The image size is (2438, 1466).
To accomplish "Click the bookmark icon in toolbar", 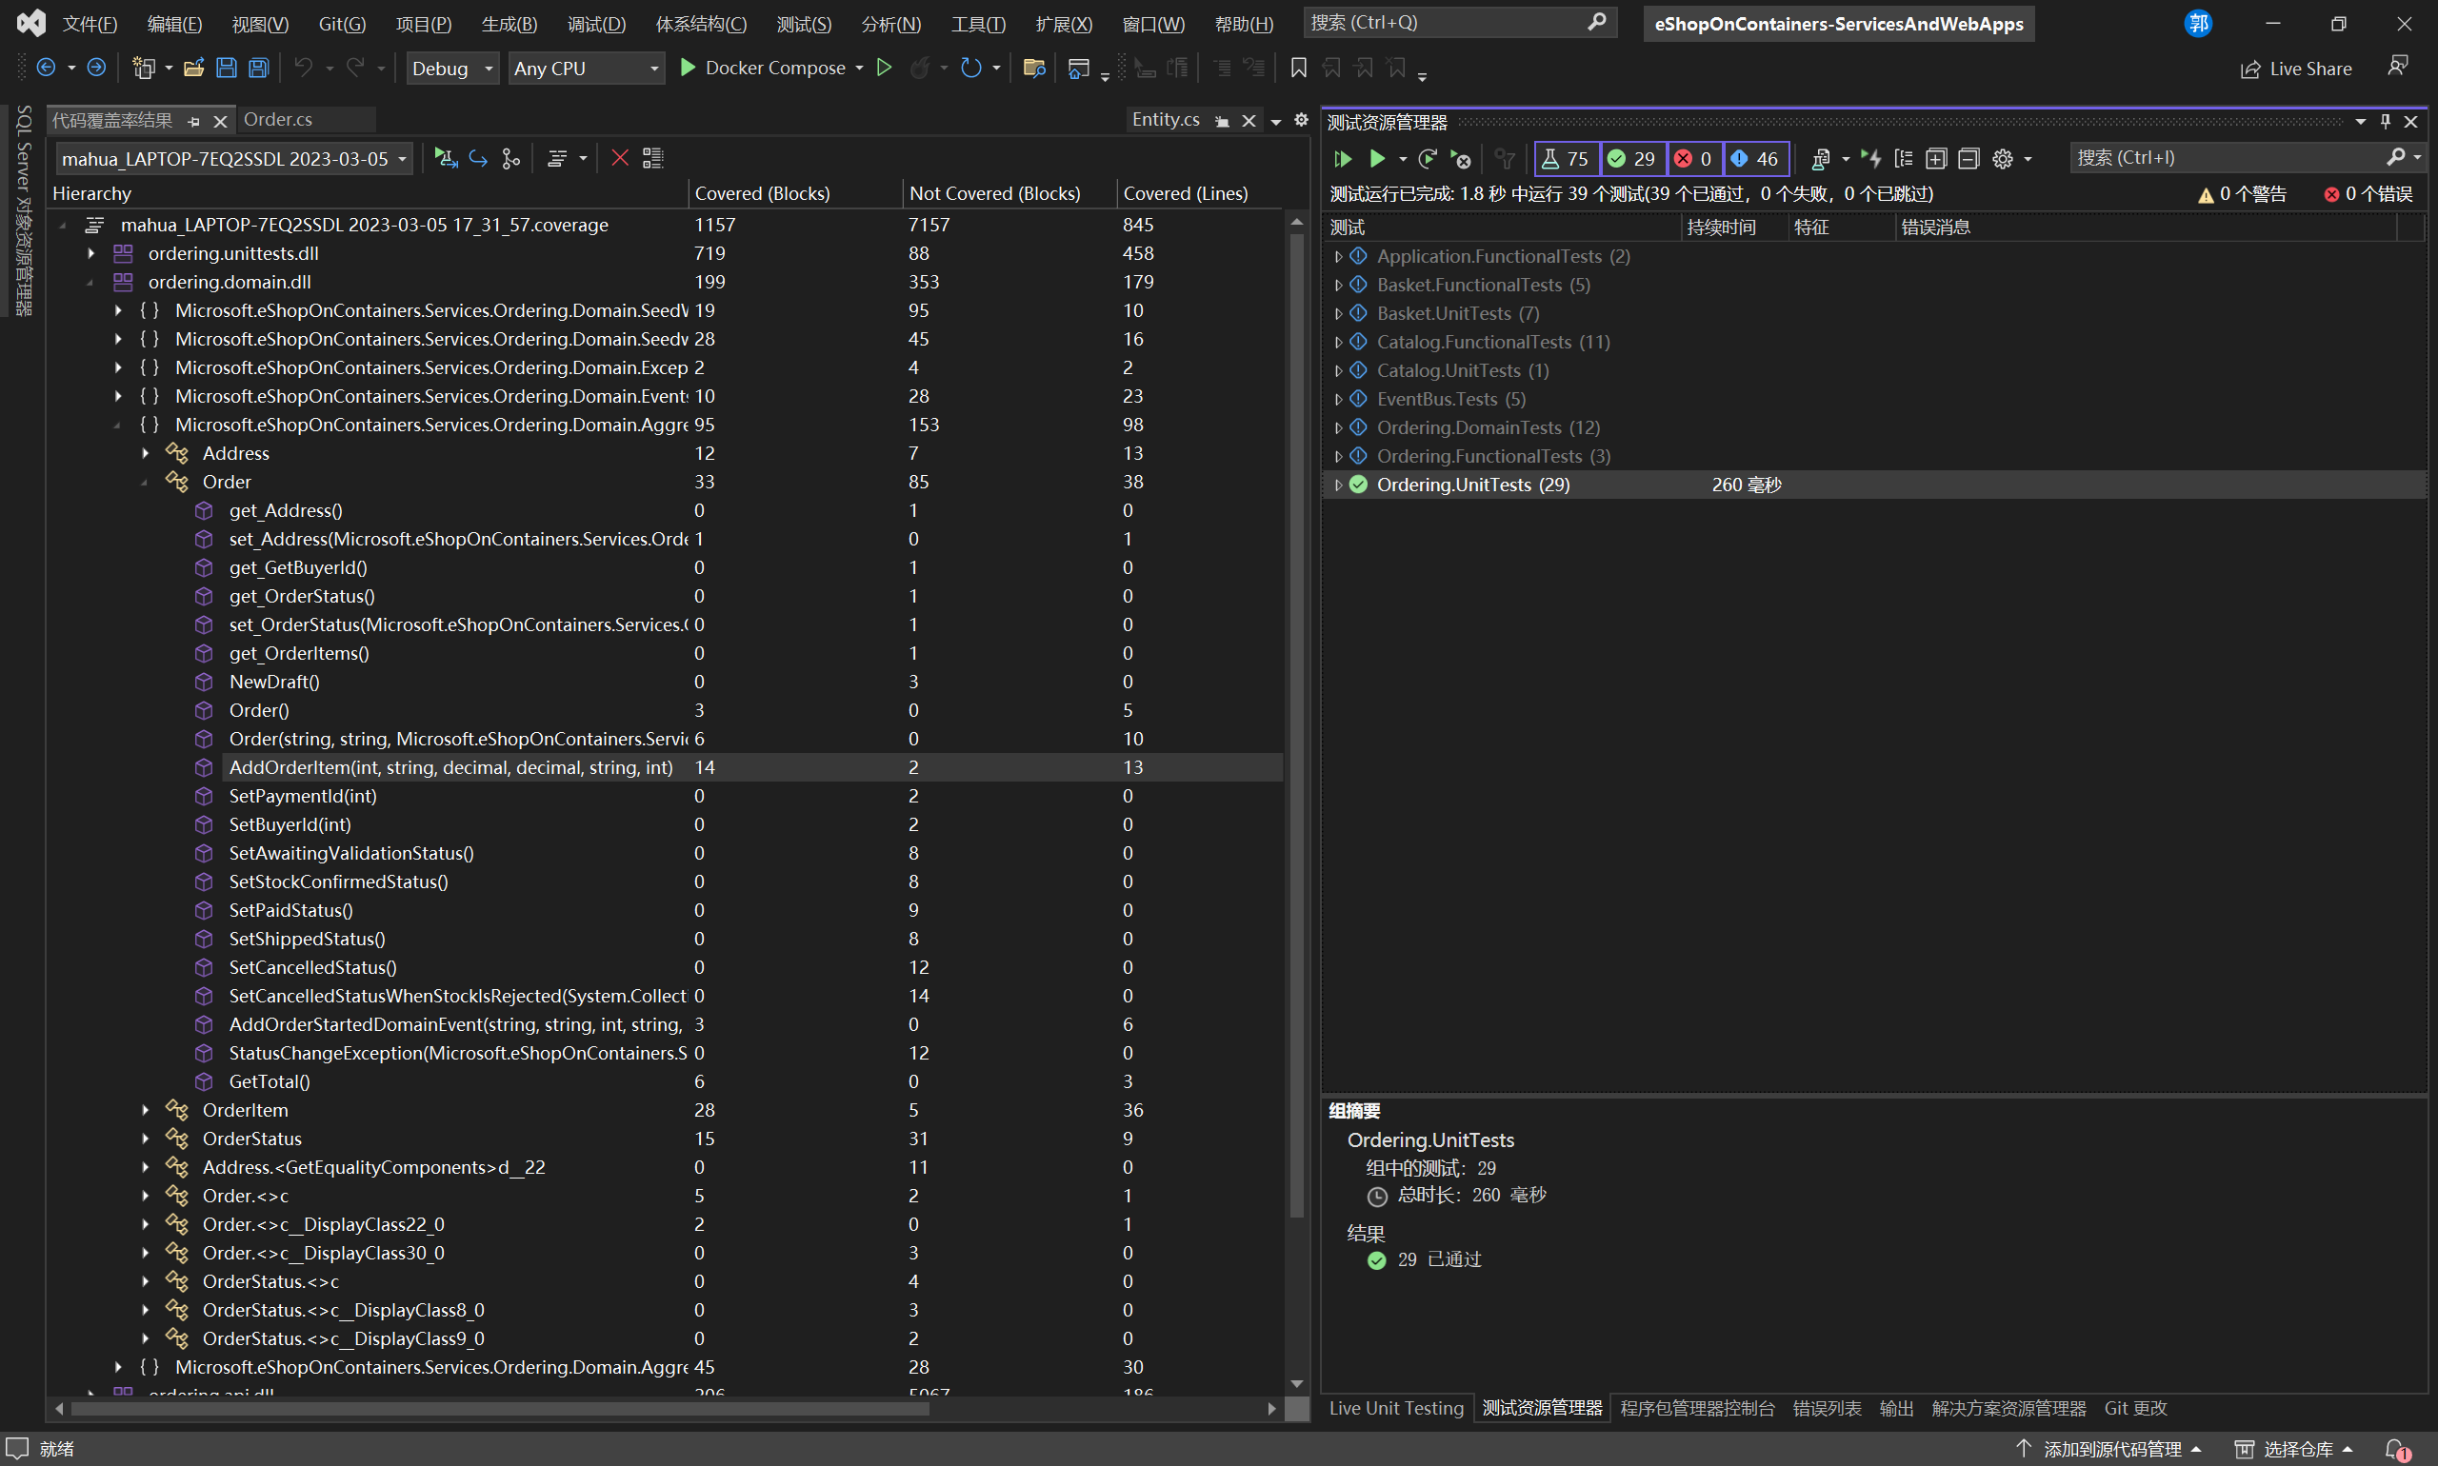I will click(1299, 69).
